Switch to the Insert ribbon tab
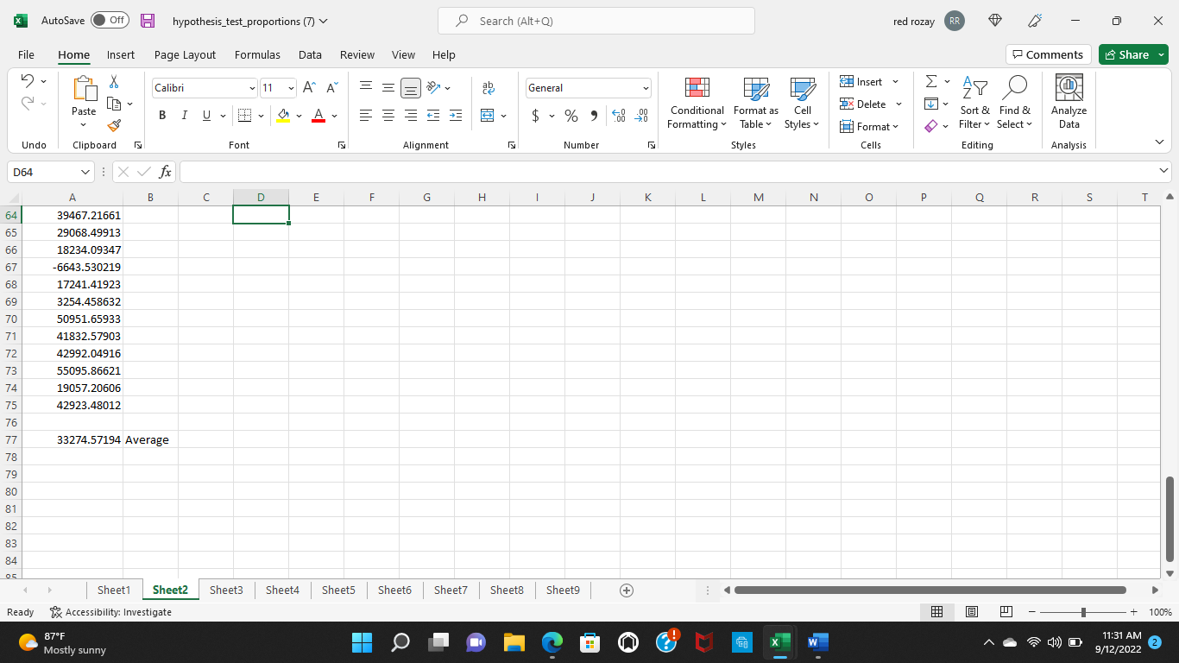 click(121, 54)
